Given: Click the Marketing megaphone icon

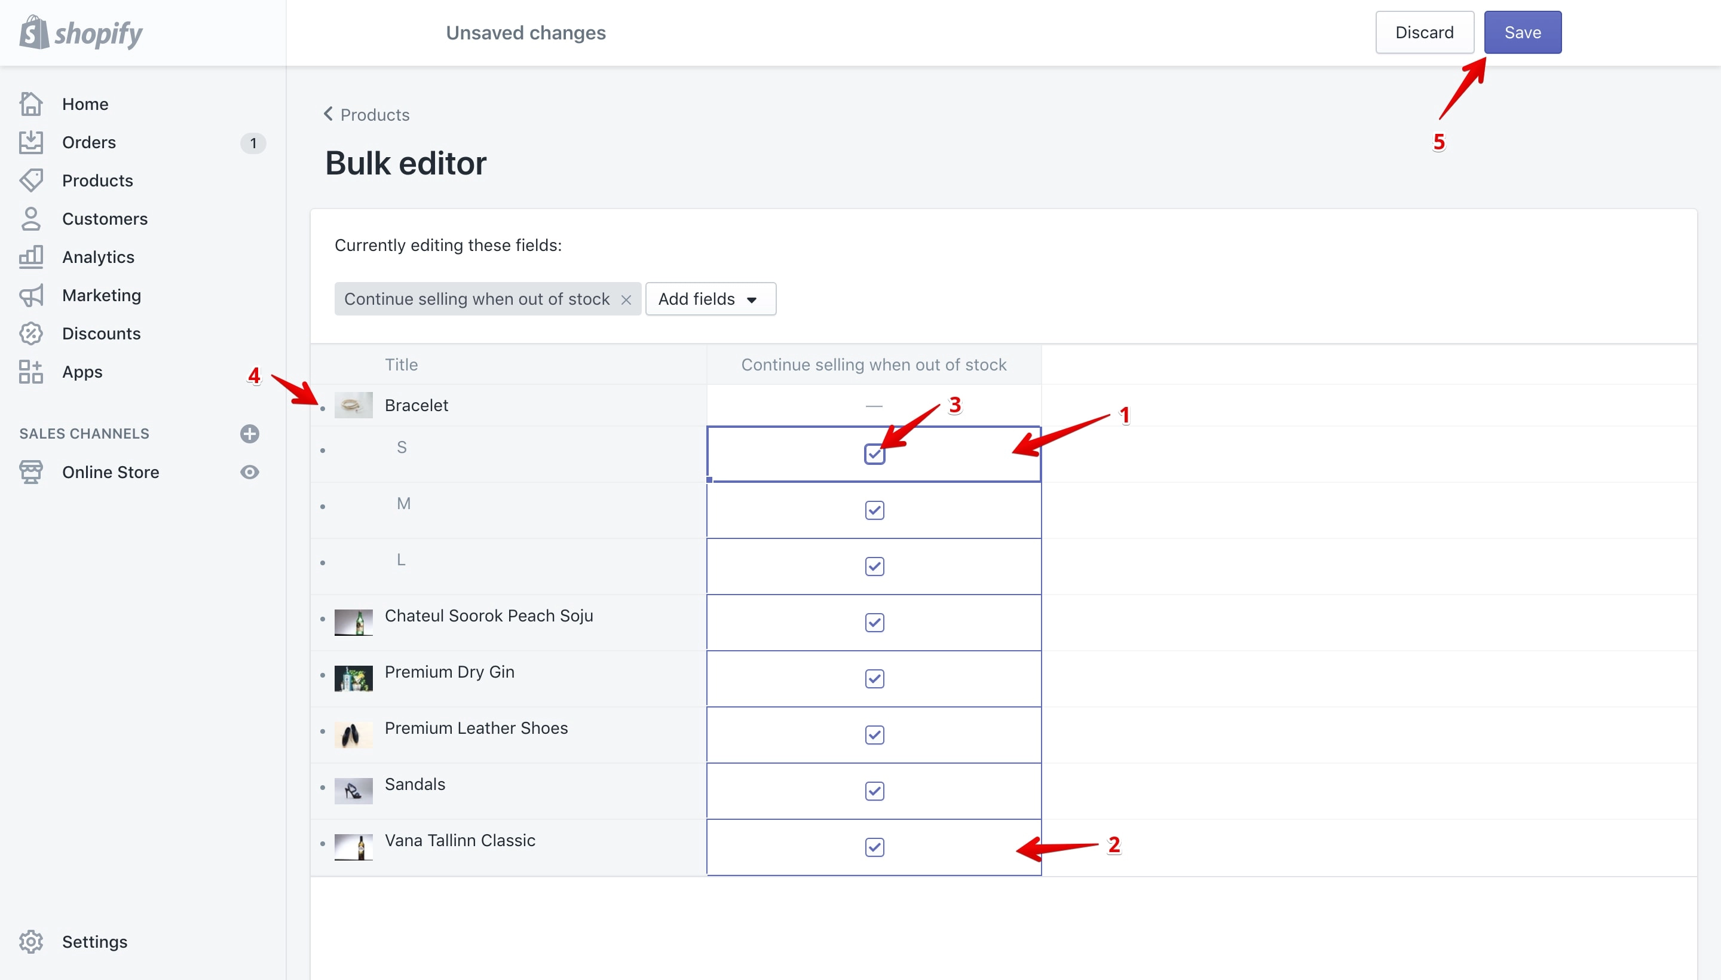Looking at the screenshot, I should point(31,295).
